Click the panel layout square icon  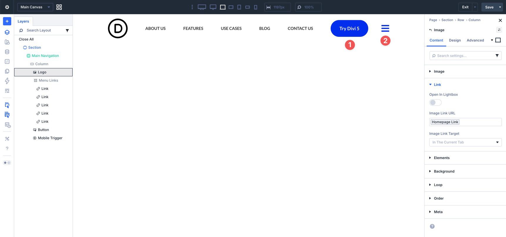[498, 40]
